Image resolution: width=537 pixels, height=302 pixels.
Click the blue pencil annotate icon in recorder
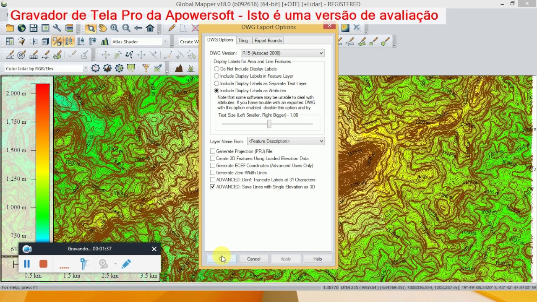(x=126, y=264)
